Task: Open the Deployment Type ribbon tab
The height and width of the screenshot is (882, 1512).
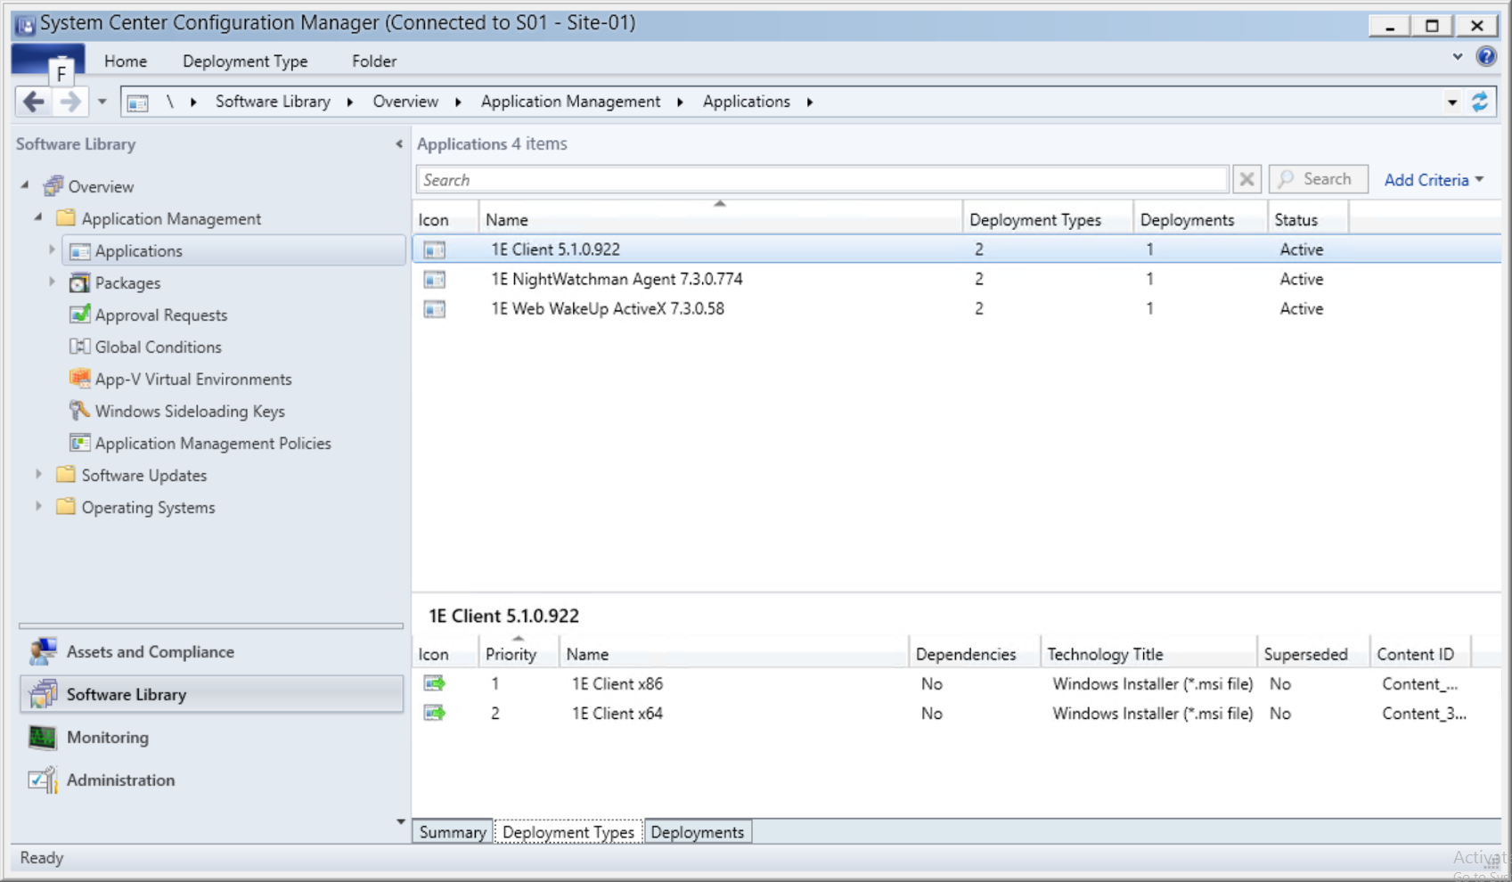Action: 245,61
